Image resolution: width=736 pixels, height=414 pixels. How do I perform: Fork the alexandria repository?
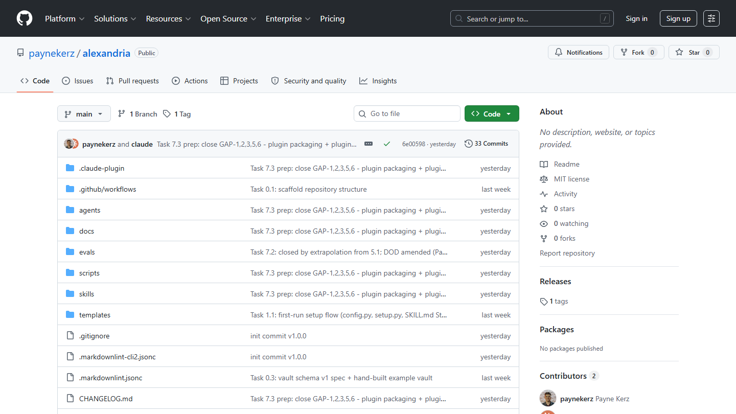click(639, 52)
